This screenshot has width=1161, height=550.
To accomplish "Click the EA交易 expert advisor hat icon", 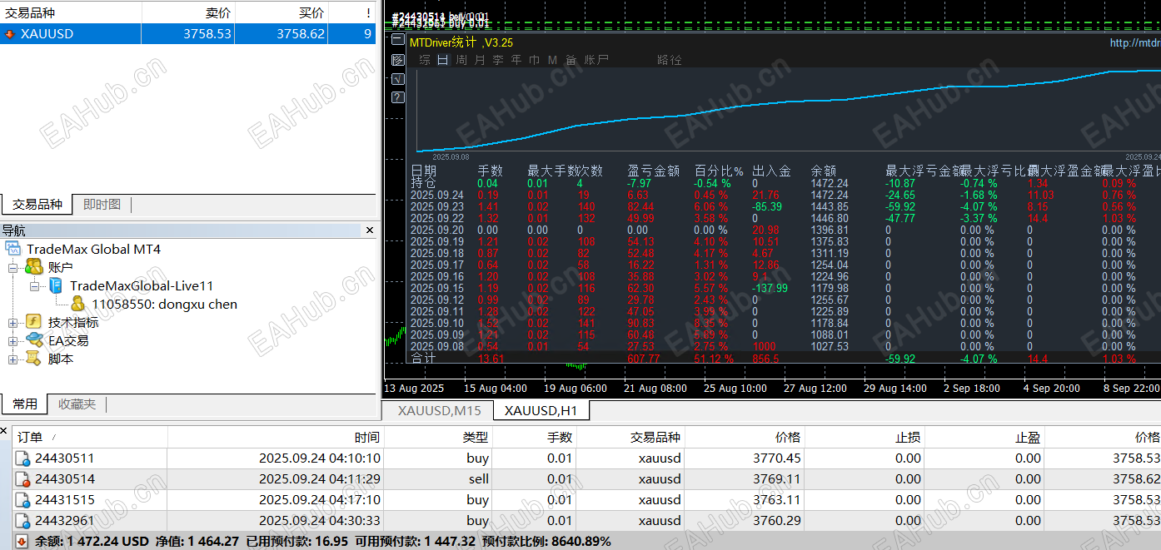I will tap(34, 340).
